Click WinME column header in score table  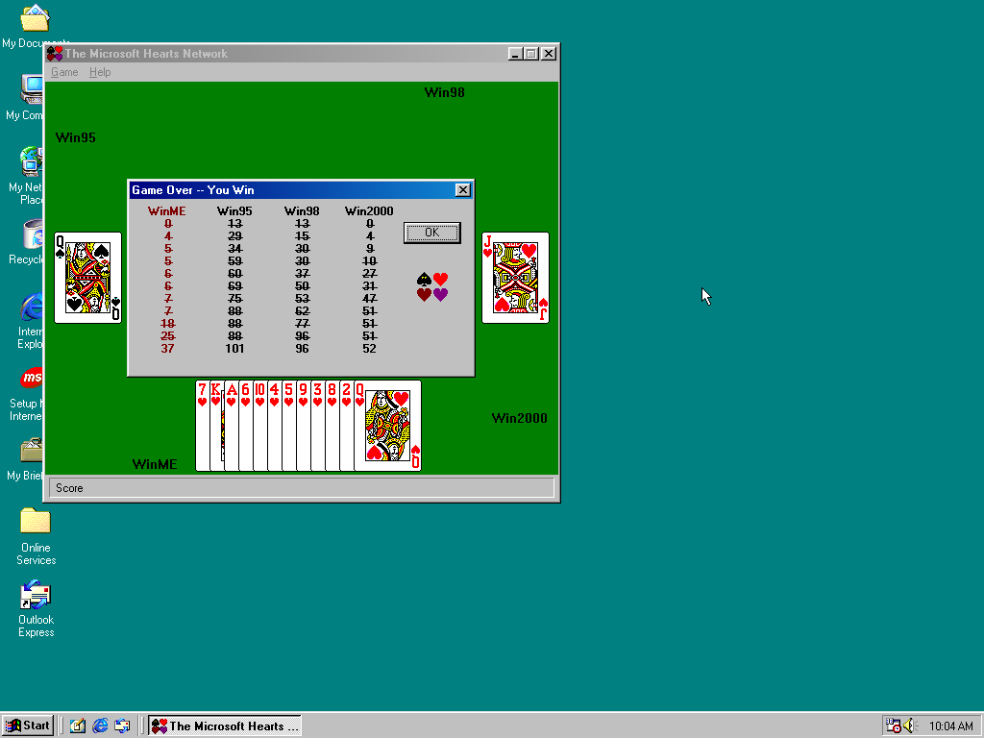tap(166, 210)
